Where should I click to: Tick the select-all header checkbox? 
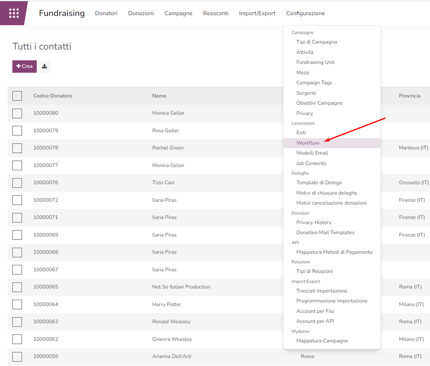click(17, 96)
